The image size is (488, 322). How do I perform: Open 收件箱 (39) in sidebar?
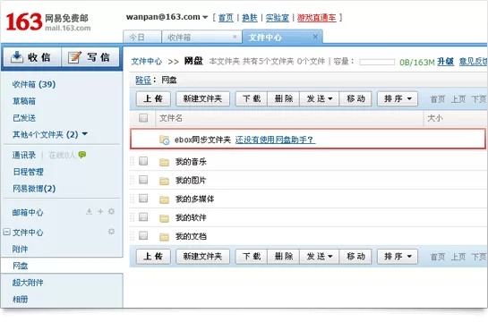click(x=34, y=84)
